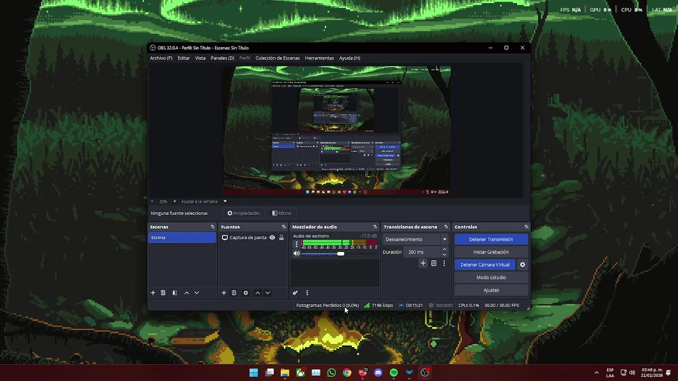
Task: Move source up arrow in Fuentes panel
Action: (x=257, y=293)
